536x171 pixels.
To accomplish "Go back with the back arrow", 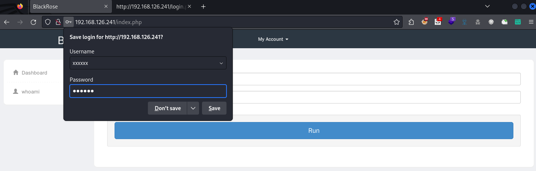I will click(7, 22).
